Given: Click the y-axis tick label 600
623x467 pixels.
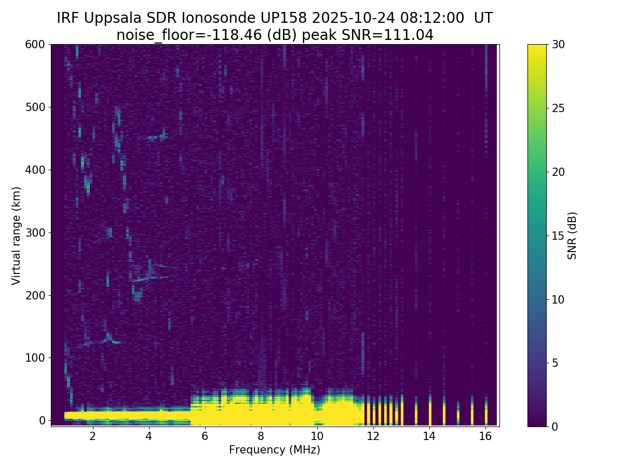Looking at the screenshot, I should coord(35,45).
